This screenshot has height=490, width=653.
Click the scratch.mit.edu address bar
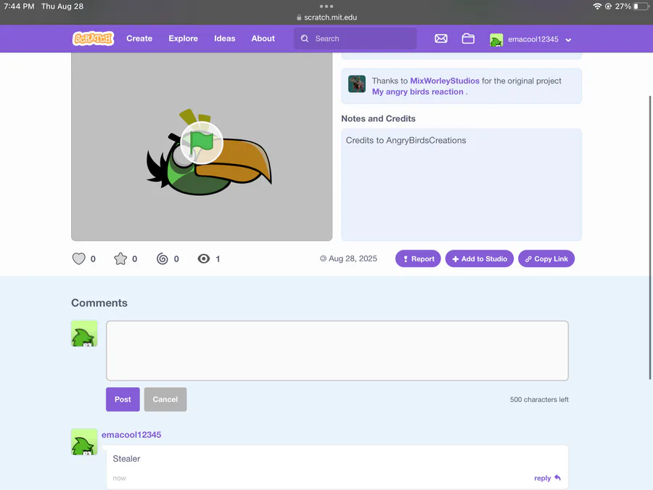(327, 17)
